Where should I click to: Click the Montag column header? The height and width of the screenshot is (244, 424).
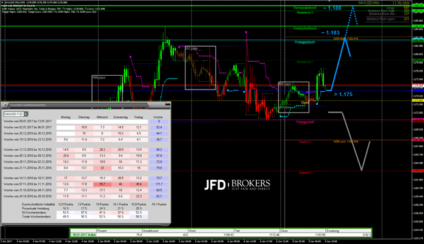coord(67,117)
